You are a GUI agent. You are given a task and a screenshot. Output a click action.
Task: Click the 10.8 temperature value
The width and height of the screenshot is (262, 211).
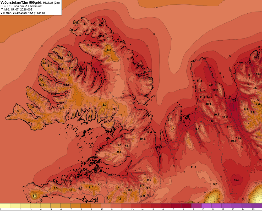234,141
